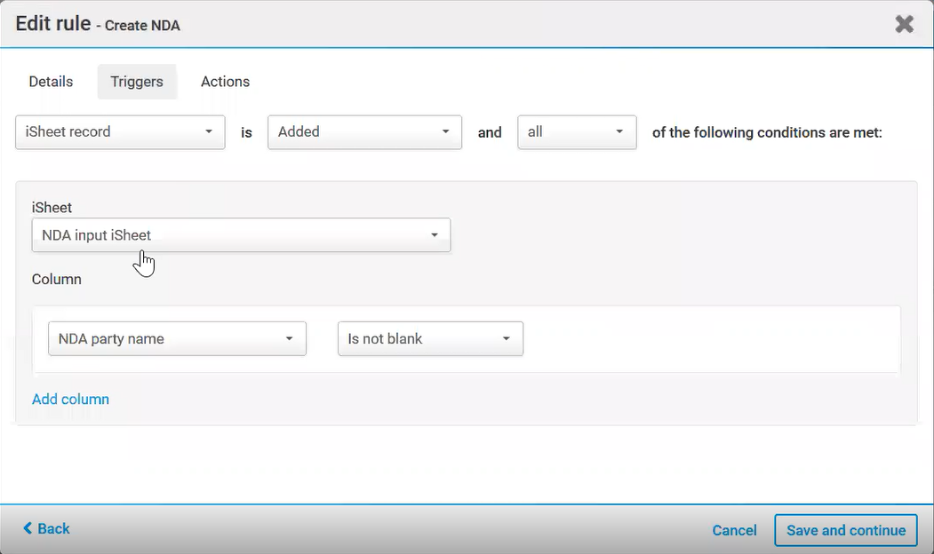Click the Column section label
This screenshot has height=554, width=934.
pos(57,280)
